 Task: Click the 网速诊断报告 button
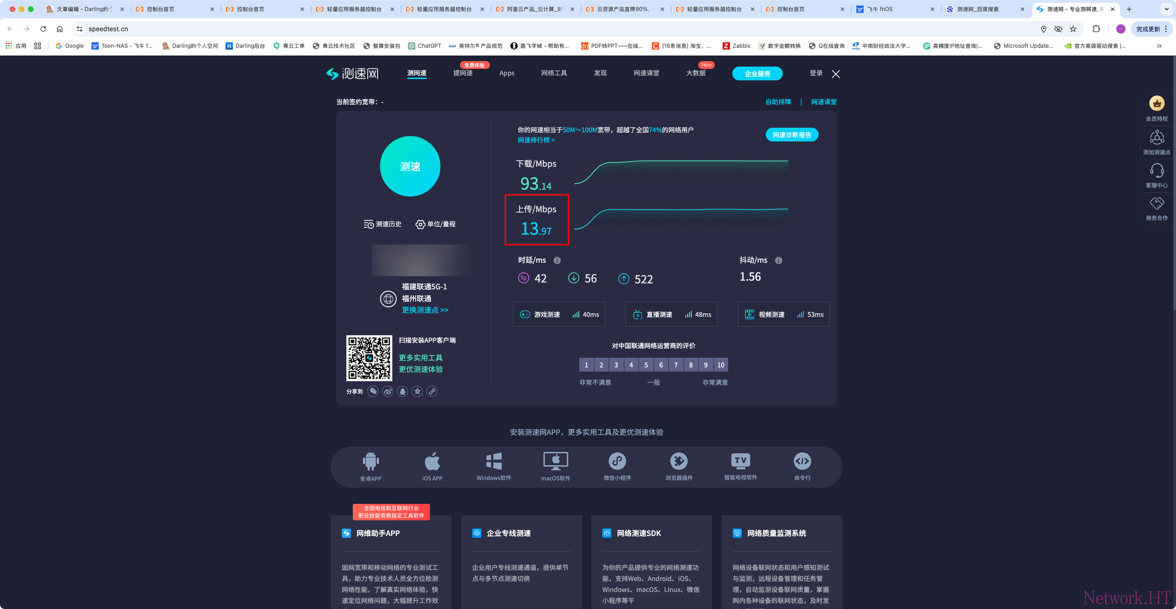pos(792,135)
